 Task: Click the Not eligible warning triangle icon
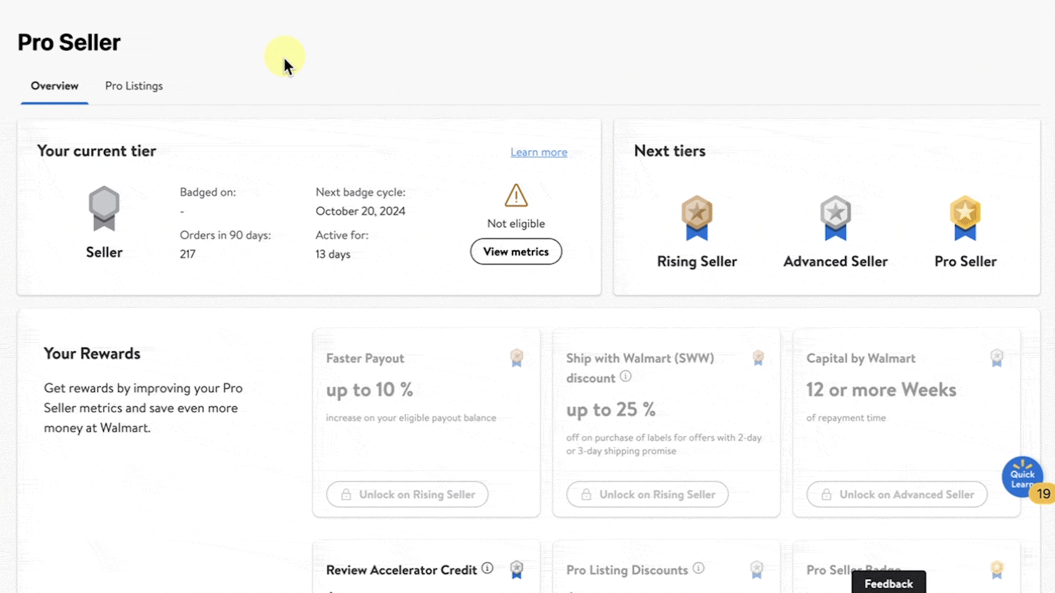pyautogui.click(x=516, y=195)
